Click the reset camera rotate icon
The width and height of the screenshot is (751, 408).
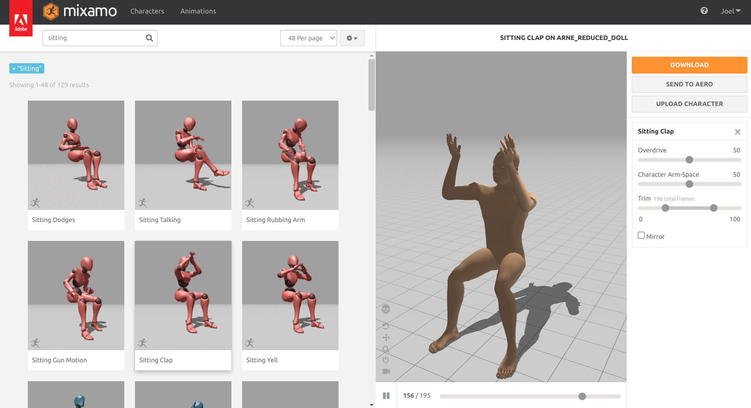(386, 326)
